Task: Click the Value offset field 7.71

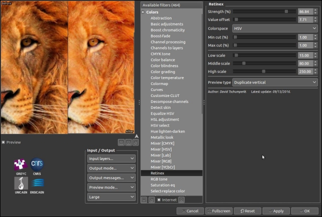Action: coord(305,19)
